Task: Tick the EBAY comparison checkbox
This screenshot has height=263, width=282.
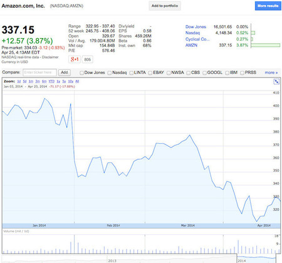Action: coord(150,72)
